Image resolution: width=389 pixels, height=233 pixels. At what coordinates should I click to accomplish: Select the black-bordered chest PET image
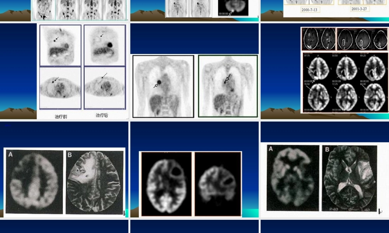coord(163,86)
